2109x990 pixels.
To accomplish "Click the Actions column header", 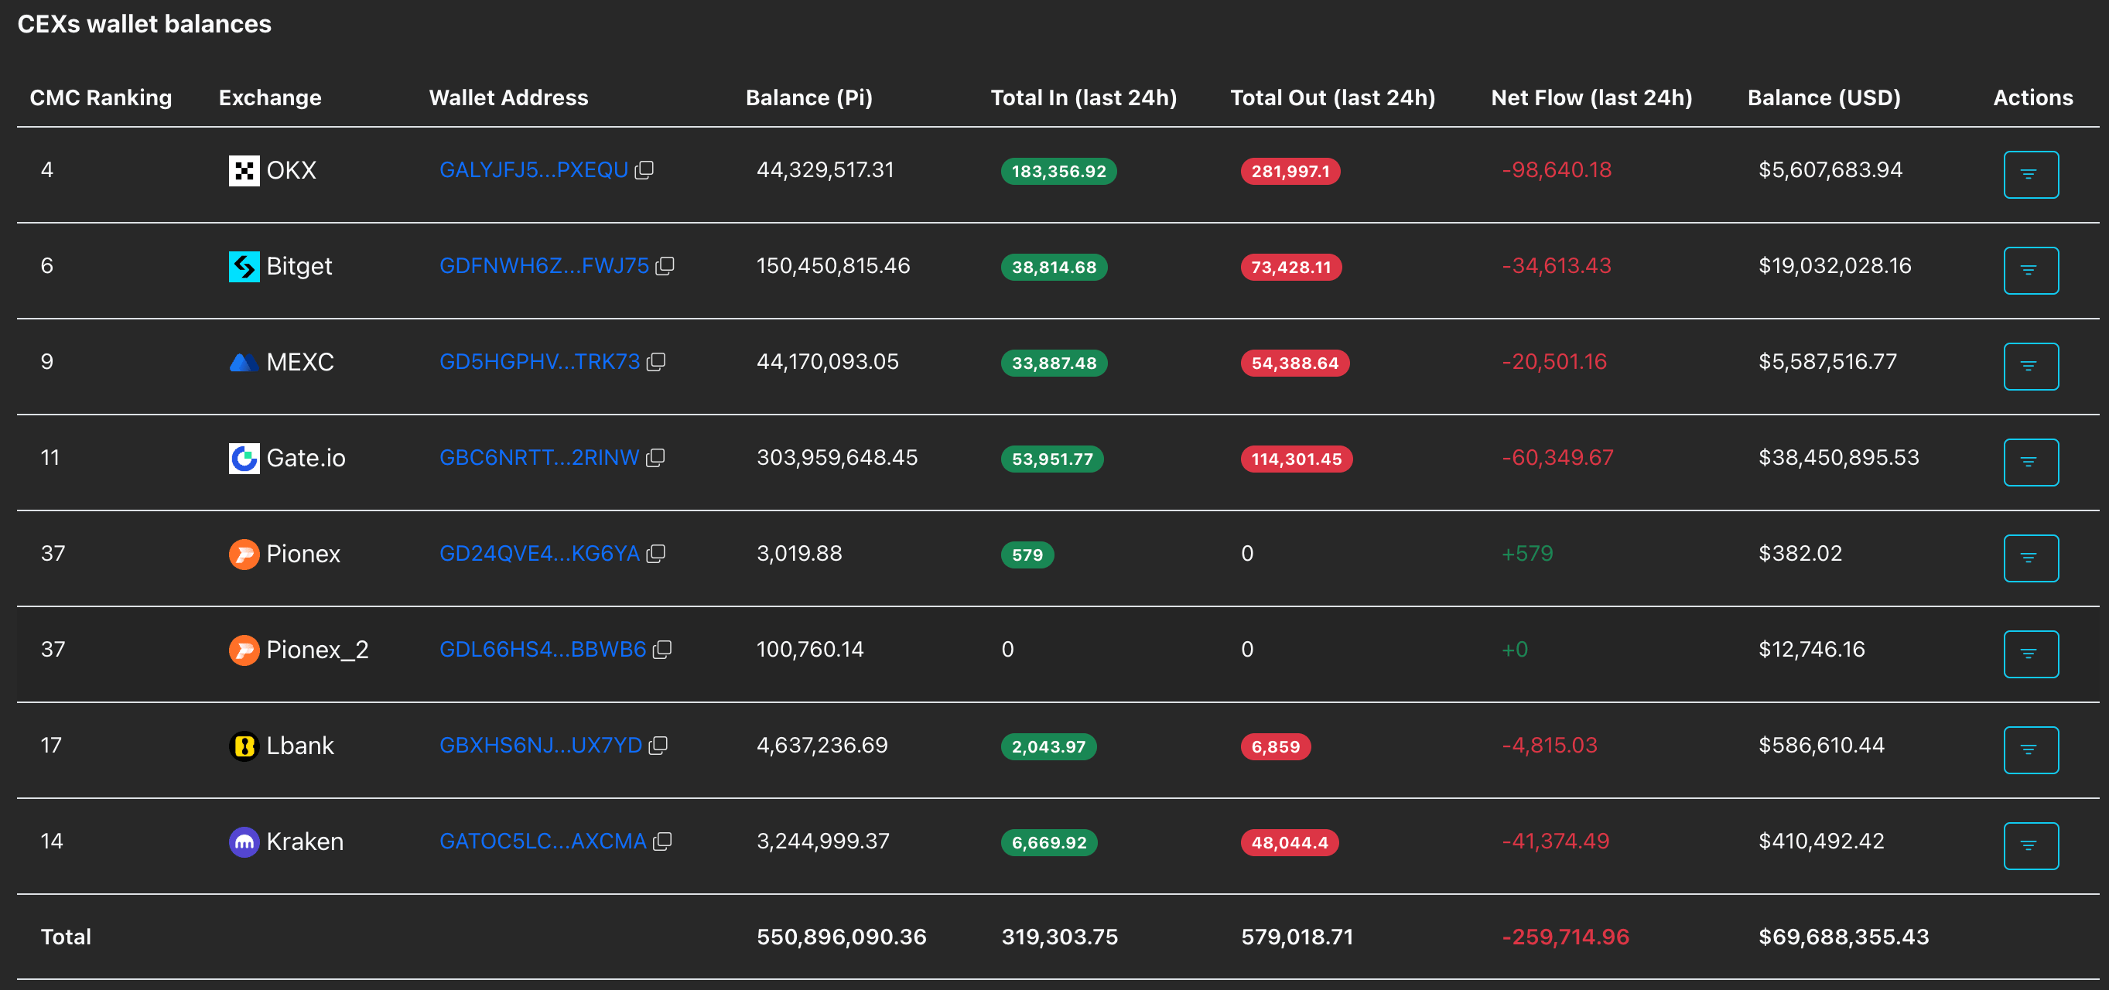I will point(2033,98).
